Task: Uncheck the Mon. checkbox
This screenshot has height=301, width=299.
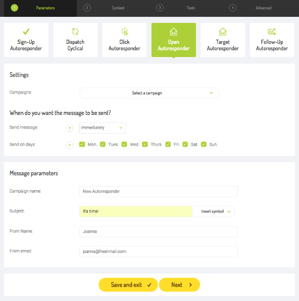Action: point(82,144)
